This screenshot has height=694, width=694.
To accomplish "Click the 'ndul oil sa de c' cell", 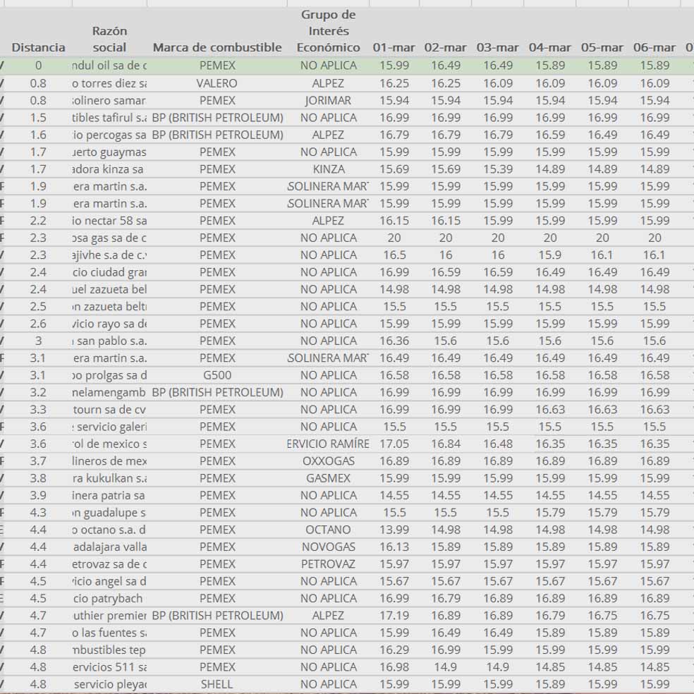I will click(x=110, y=66).
